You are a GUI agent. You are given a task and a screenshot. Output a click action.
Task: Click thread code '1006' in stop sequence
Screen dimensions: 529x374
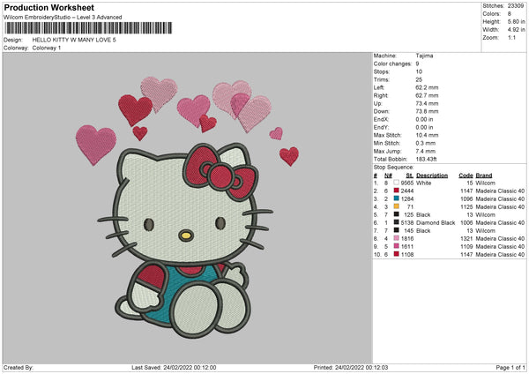tap(466, 223)
